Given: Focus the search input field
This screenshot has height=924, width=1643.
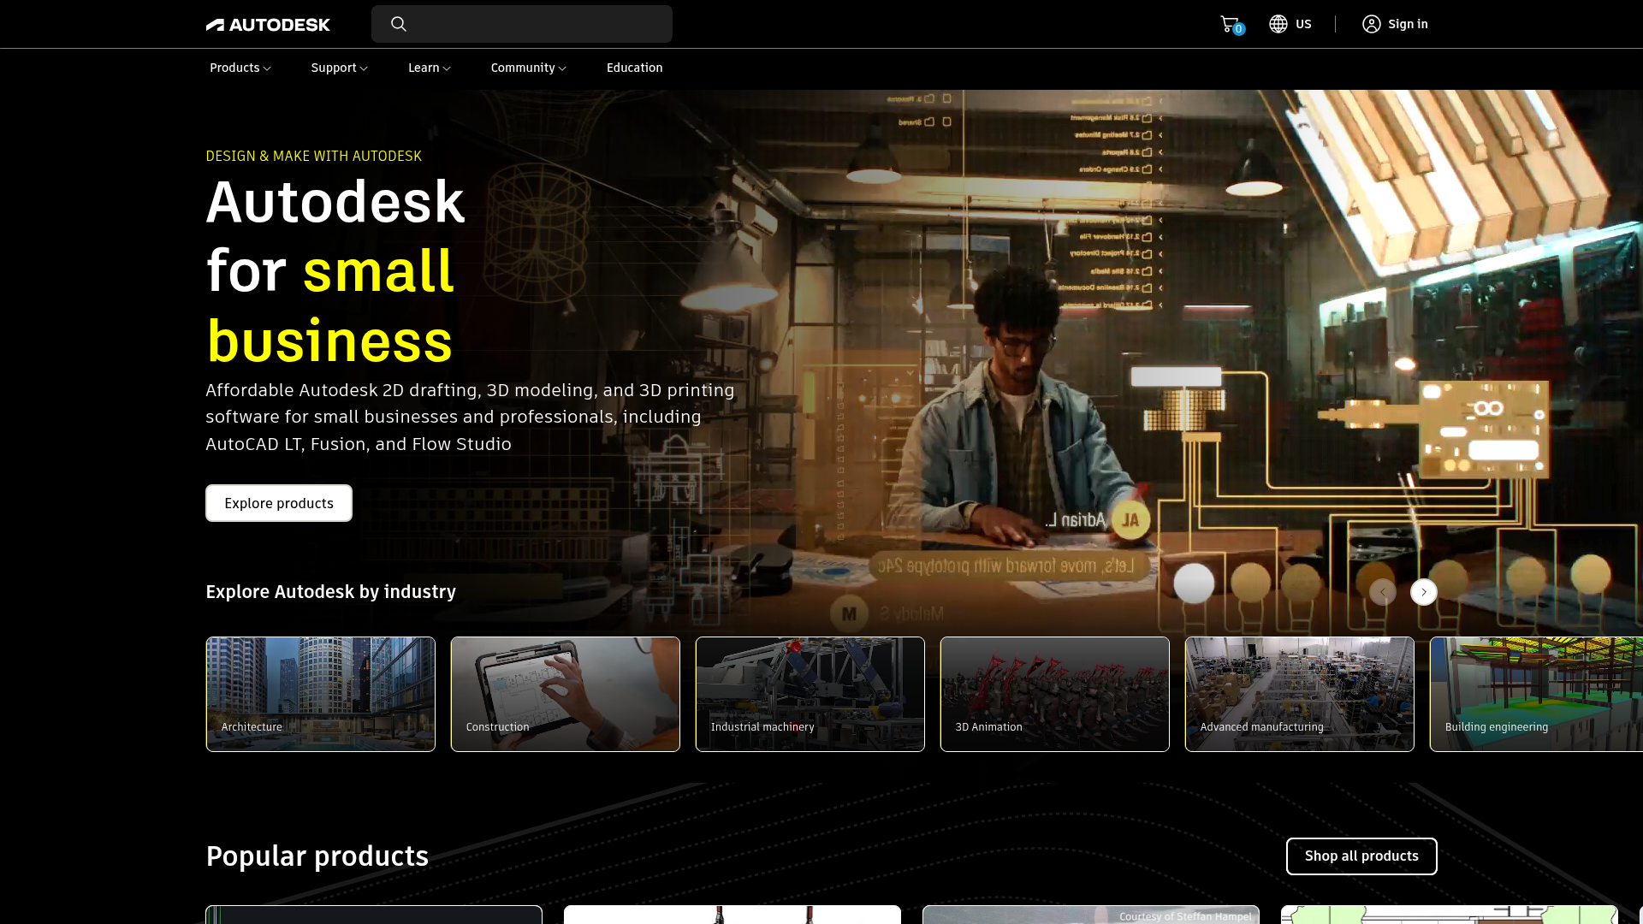Looking at the screenshot, I should click(x=522, y=24).
